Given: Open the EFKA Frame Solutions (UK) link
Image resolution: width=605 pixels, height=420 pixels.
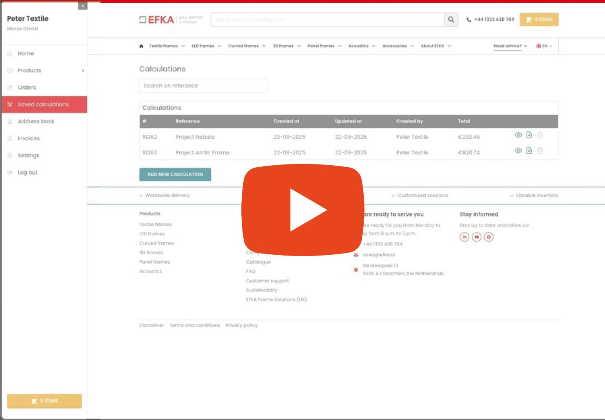Looking at the screenshot, I should point(277,299).
